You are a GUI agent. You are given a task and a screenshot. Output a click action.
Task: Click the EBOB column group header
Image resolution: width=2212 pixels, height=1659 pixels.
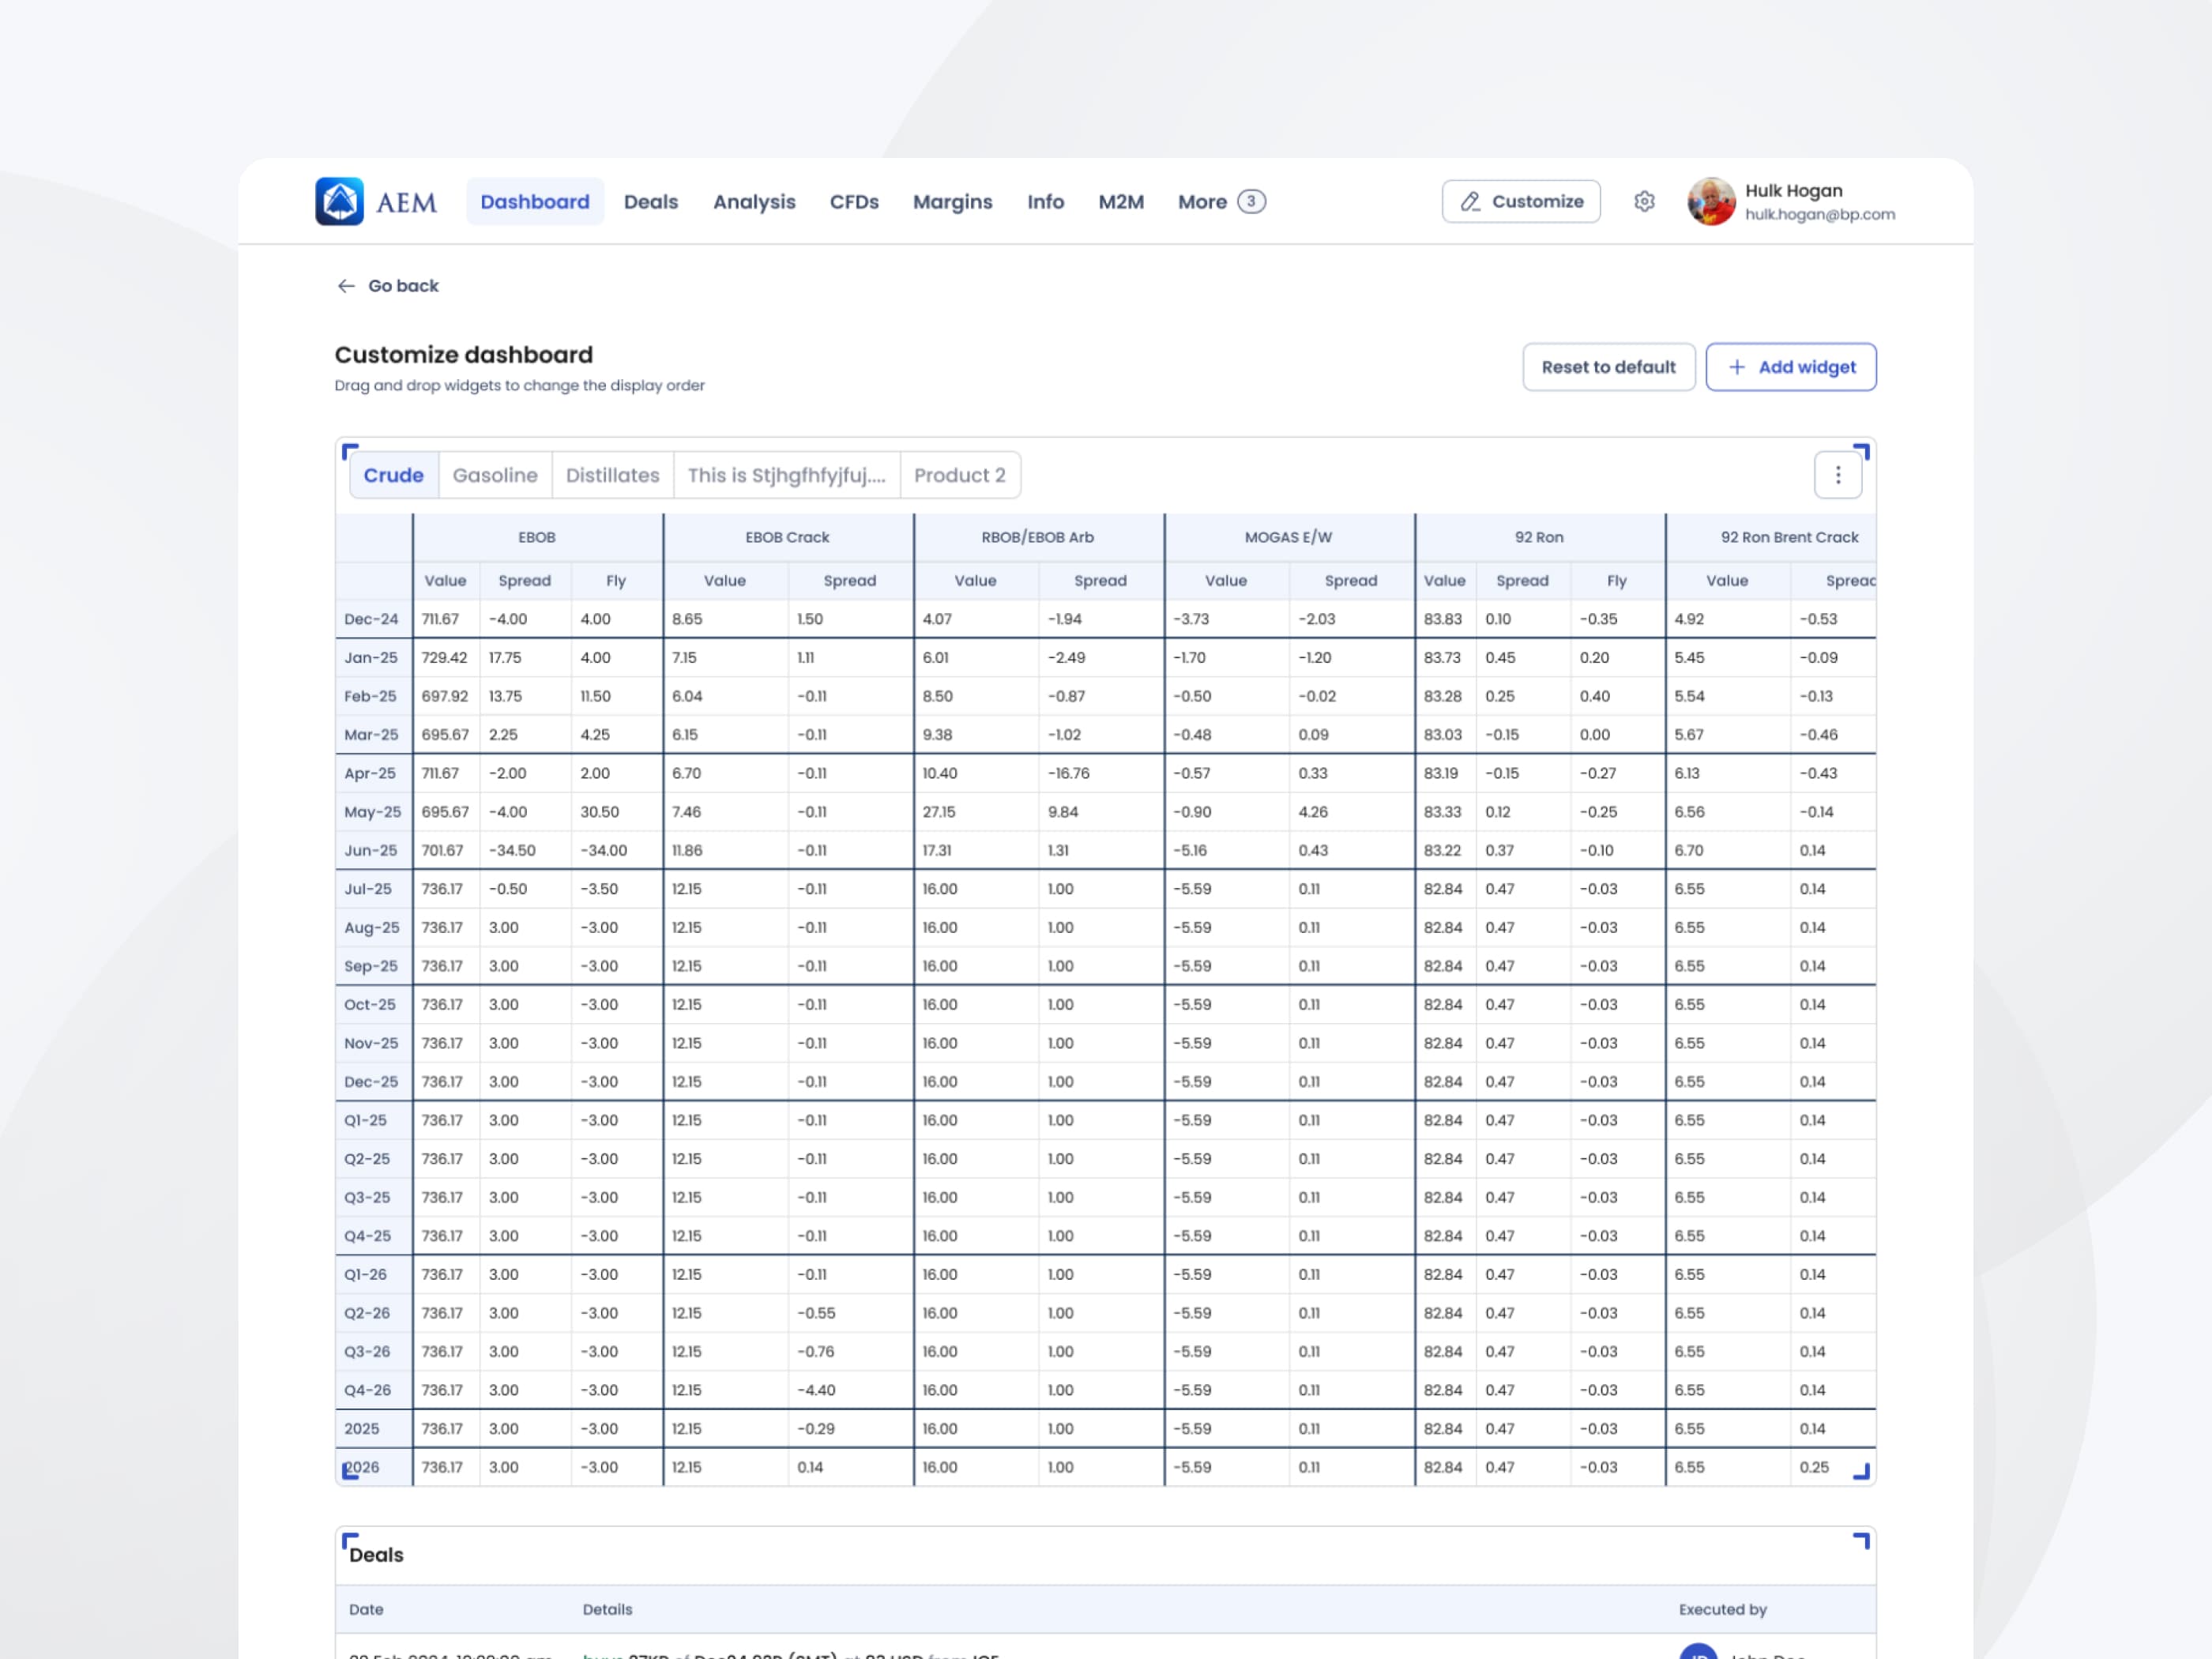tap(537, 537)
